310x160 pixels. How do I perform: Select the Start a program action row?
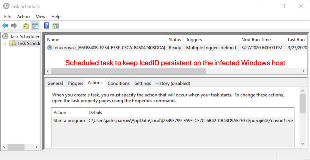pos(173,121)
